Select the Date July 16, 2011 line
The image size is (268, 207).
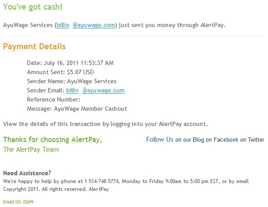tap(70, 63)
